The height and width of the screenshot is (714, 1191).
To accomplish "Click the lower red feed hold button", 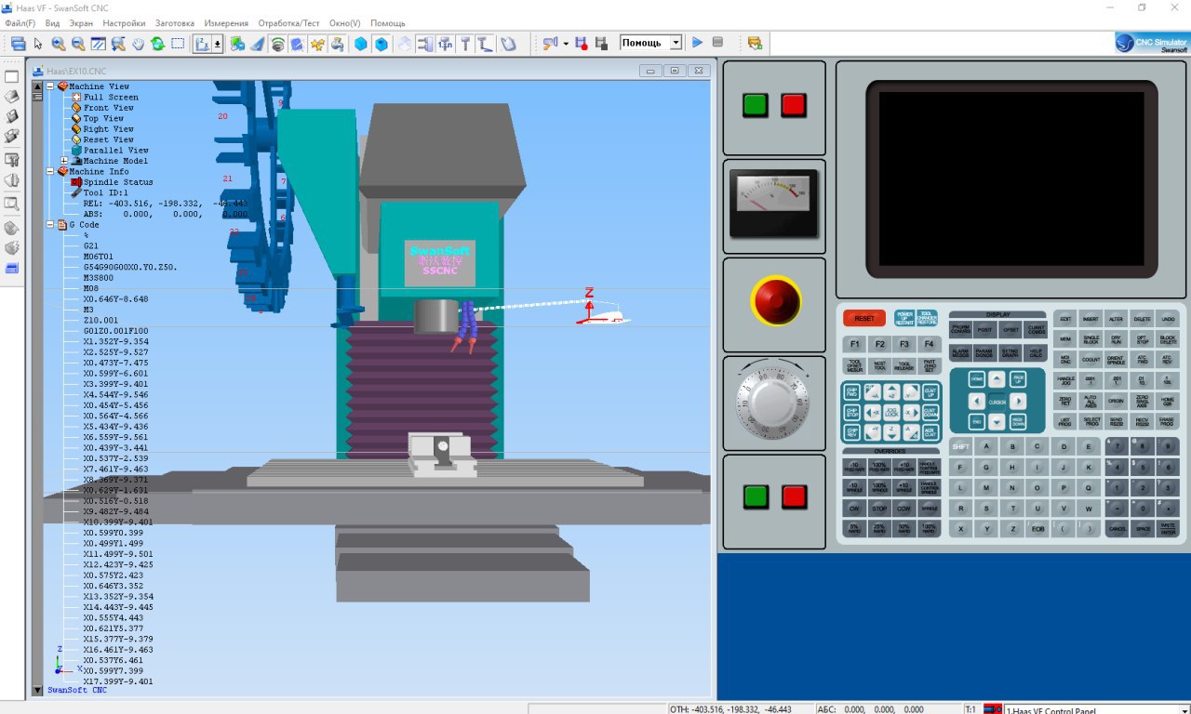I will tap(794, 496).
